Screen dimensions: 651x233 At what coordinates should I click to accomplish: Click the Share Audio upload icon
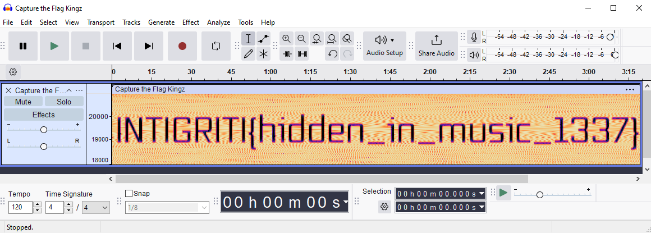point(436,40)
